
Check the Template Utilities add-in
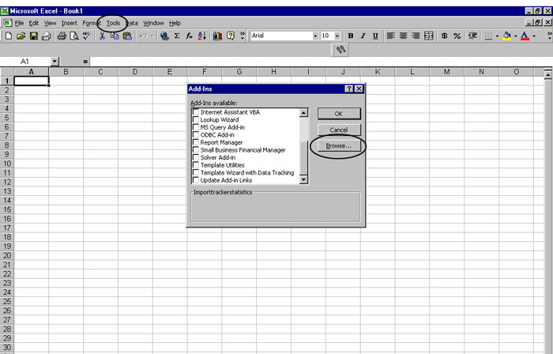pyautogui.click(x=196, y=165)
